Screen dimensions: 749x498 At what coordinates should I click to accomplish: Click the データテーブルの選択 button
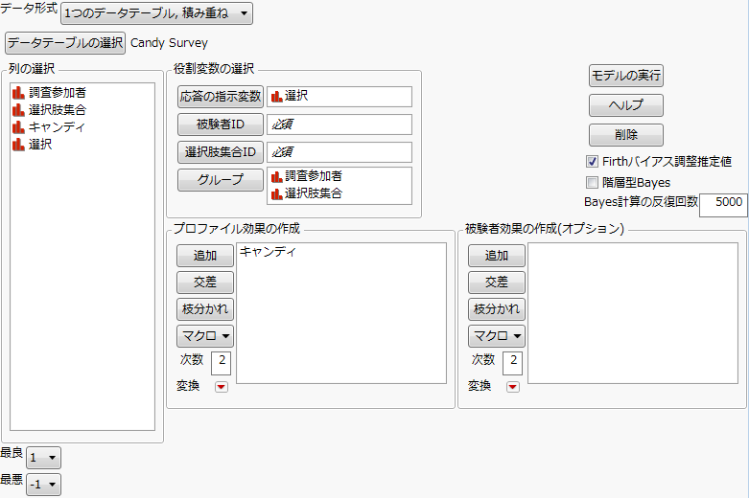coord(65,43)
